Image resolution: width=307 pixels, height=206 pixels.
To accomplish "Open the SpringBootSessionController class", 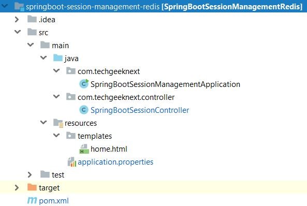I will 140,110.
